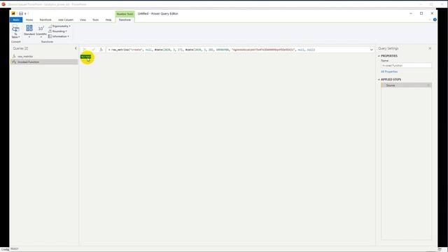This screenshot has height=252, width=448.
Task: Click the green result value cell
Action: (85, 57)
